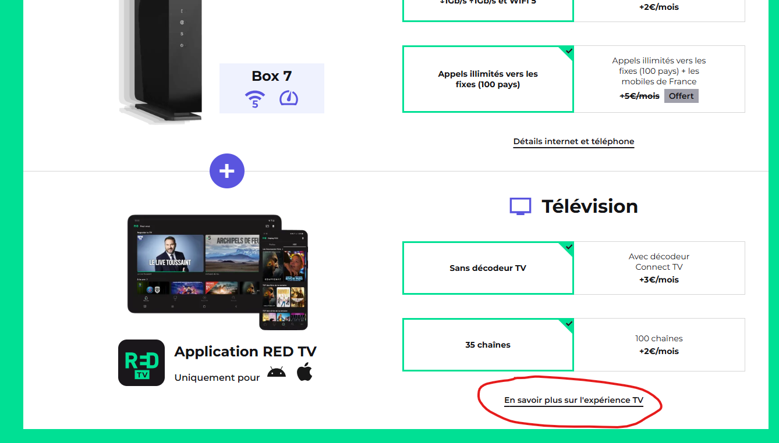
Task: Click the Android robot icon
Action: 277,372
